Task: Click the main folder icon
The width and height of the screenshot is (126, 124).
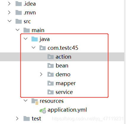Action: (x=27, y=30)
